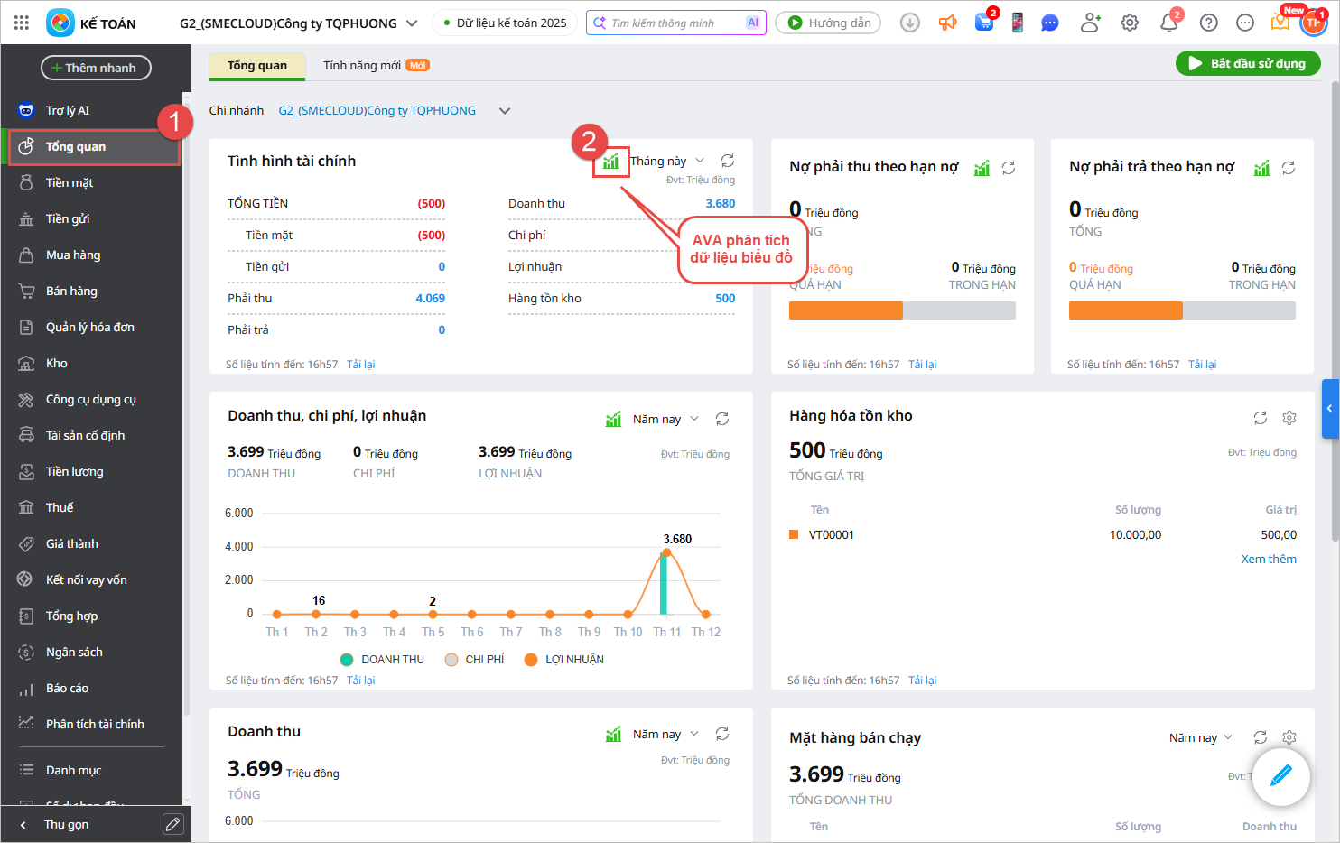Open the notifications bell
This screenshot has height=843, width=1340.
coord(1168,23)
